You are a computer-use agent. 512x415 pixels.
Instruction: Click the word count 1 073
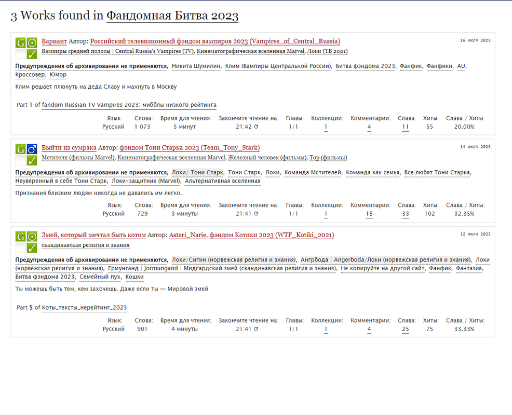coord(142,127)
